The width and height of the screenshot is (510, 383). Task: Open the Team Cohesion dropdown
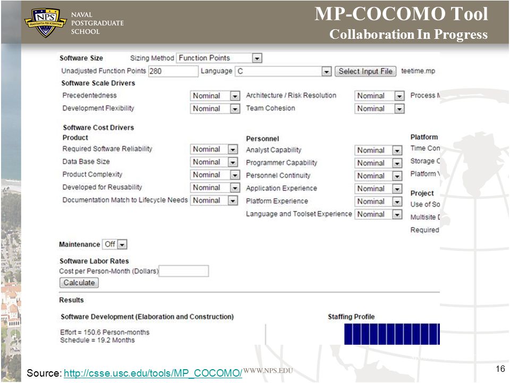point(379,109)
